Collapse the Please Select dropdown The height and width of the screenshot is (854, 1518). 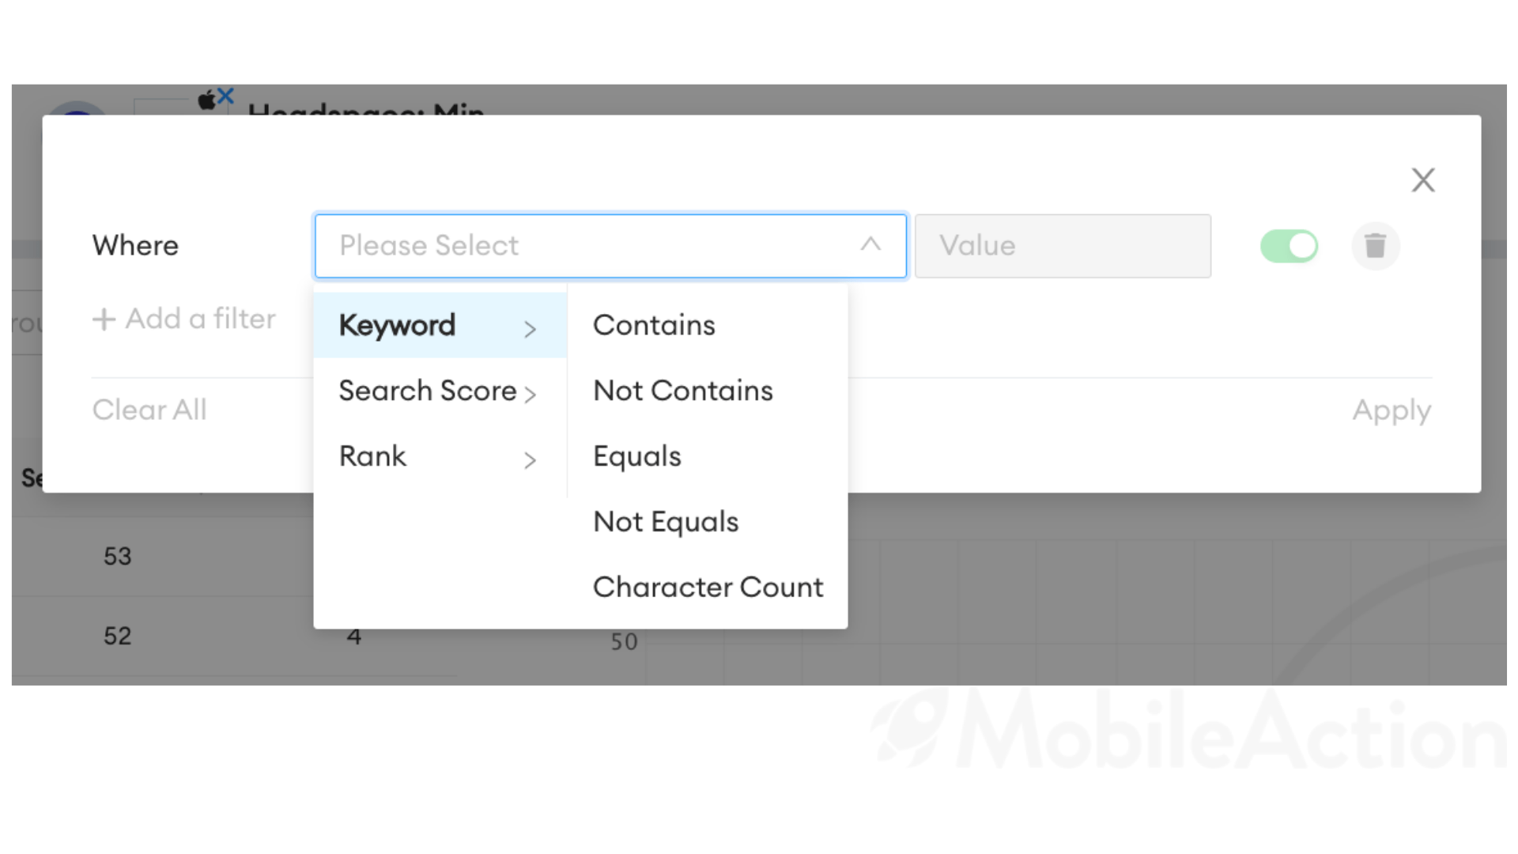(x=610, y=246)
